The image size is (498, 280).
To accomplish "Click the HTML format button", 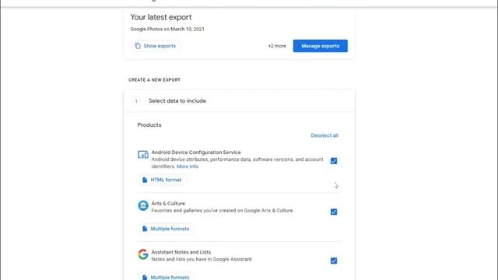I will (162, 180).
